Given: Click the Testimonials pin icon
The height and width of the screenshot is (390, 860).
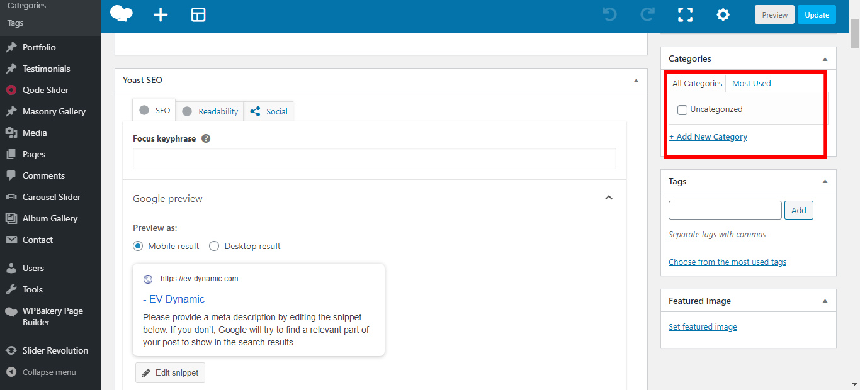Looking at the screenshot, I should (x=11, y=69).
